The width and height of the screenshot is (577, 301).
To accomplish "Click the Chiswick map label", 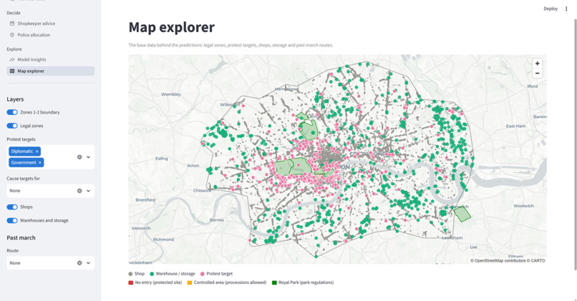I will tap(203, 191).
